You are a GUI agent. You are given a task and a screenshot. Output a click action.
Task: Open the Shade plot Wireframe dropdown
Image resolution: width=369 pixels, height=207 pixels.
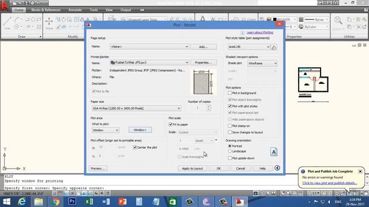(262, 63)
